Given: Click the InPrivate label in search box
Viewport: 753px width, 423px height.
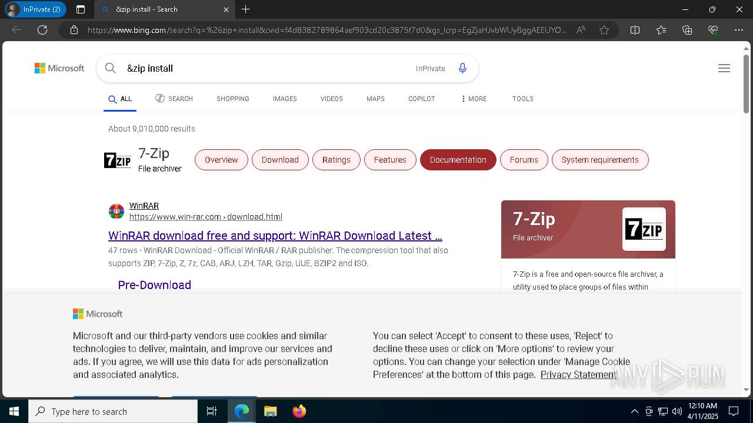Looking at the screenshot, I should click(x=431, y=68).
